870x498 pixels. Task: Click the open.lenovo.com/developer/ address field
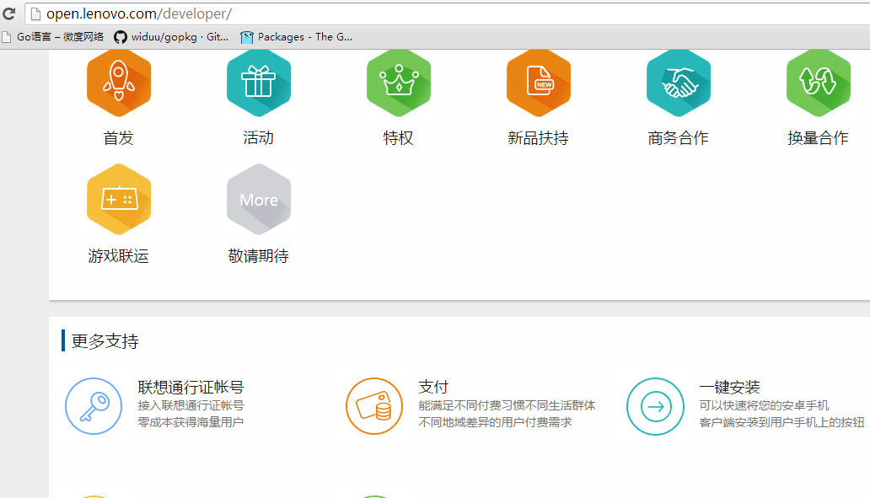point(447,13)
